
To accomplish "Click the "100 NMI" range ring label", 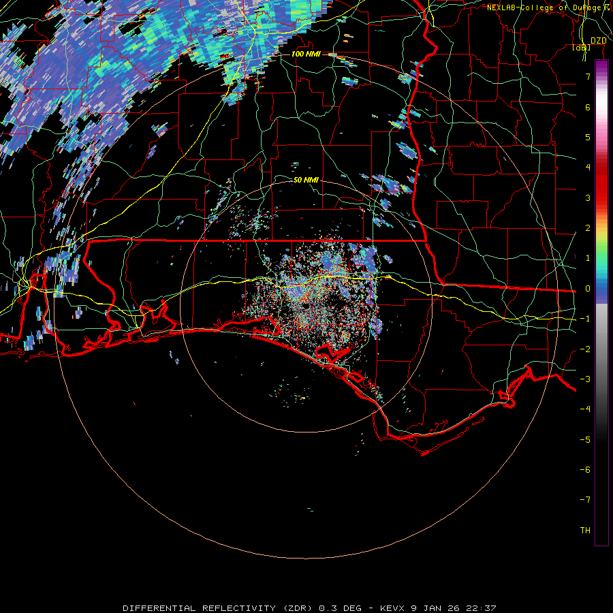I will pos(306,54).
